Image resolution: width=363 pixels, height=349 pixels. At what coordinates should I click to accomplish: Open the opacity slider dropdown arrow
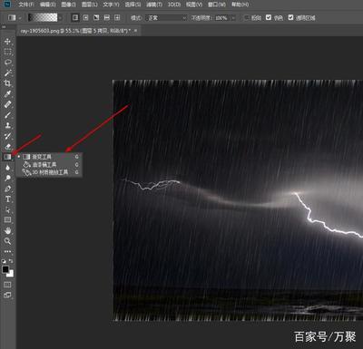click(232, 18)
